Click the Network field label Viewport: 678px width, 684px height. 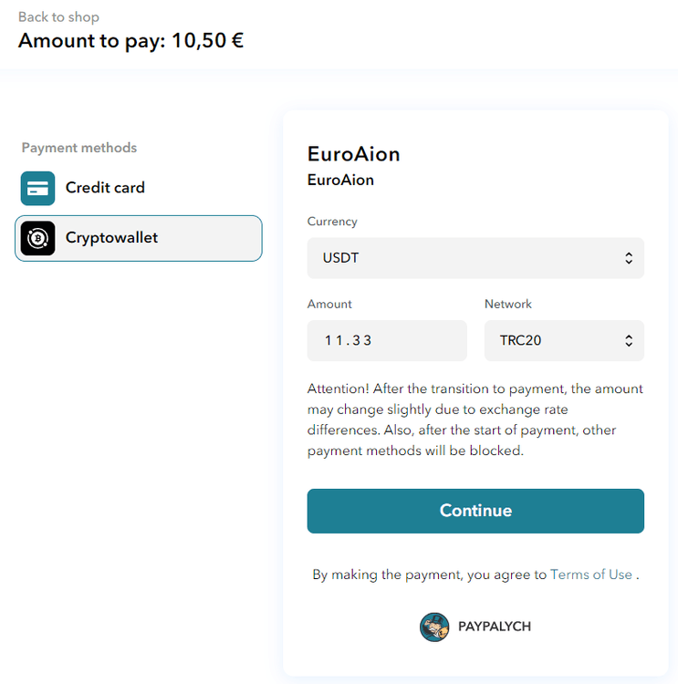pyautogui.click(x=508, y=304)
